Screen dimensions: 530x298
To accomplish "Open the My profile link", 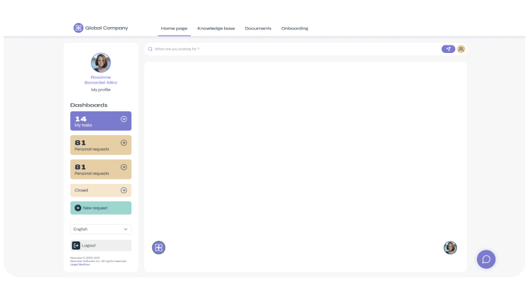I will [x=101, y=90].
